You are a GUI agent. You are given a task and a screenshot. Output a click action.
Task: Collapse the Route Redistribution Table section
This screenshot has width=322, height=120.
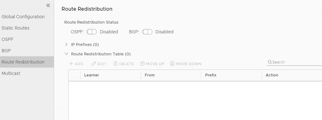pos(66,54)
